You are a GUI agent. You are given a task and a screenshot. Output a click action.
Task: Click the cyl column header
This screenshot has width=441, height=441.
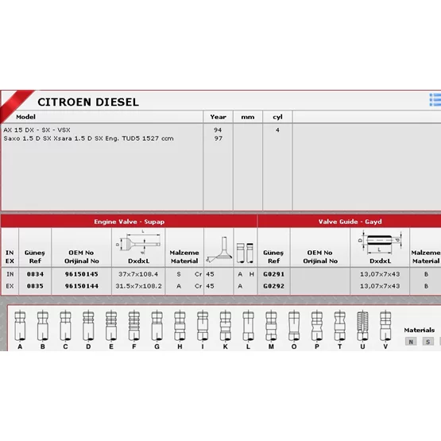pyautogui.click(x=277, y=117)
